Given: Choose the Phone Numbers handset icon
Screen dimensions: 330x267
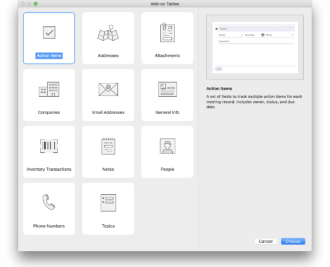Looking at the screenshot, I should pos(49,202).
